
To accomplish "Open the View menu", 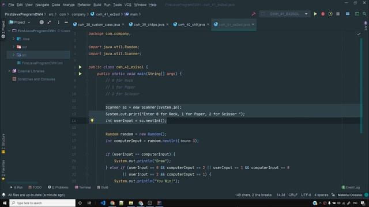I will click(29, 5).
